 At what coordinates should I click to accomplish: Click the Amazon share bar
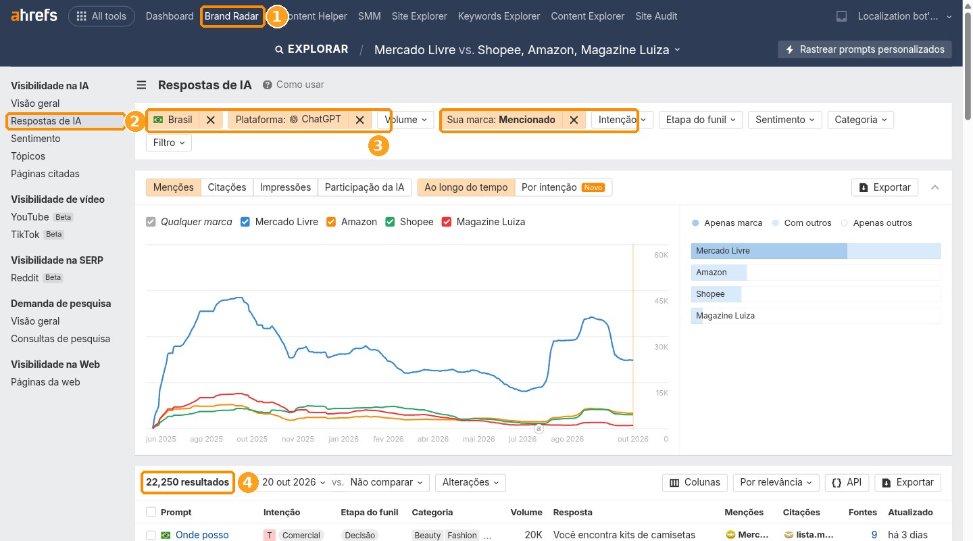816,273
